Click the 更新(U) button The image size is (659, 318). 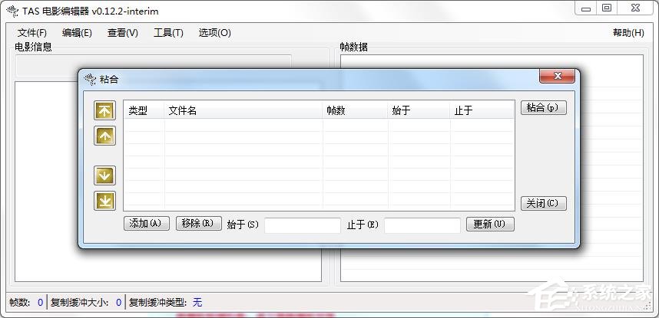coord(490,225)
